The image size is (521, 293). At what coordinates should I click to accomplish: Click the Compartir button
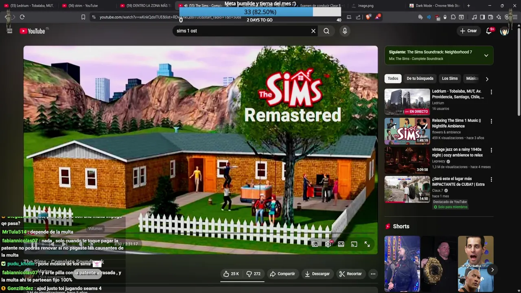(x=282, y=274)
